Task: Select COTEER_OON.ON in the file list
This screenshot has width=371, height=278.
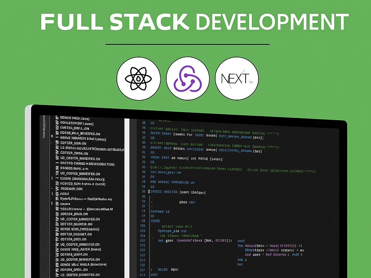Action: pos(73,143)
